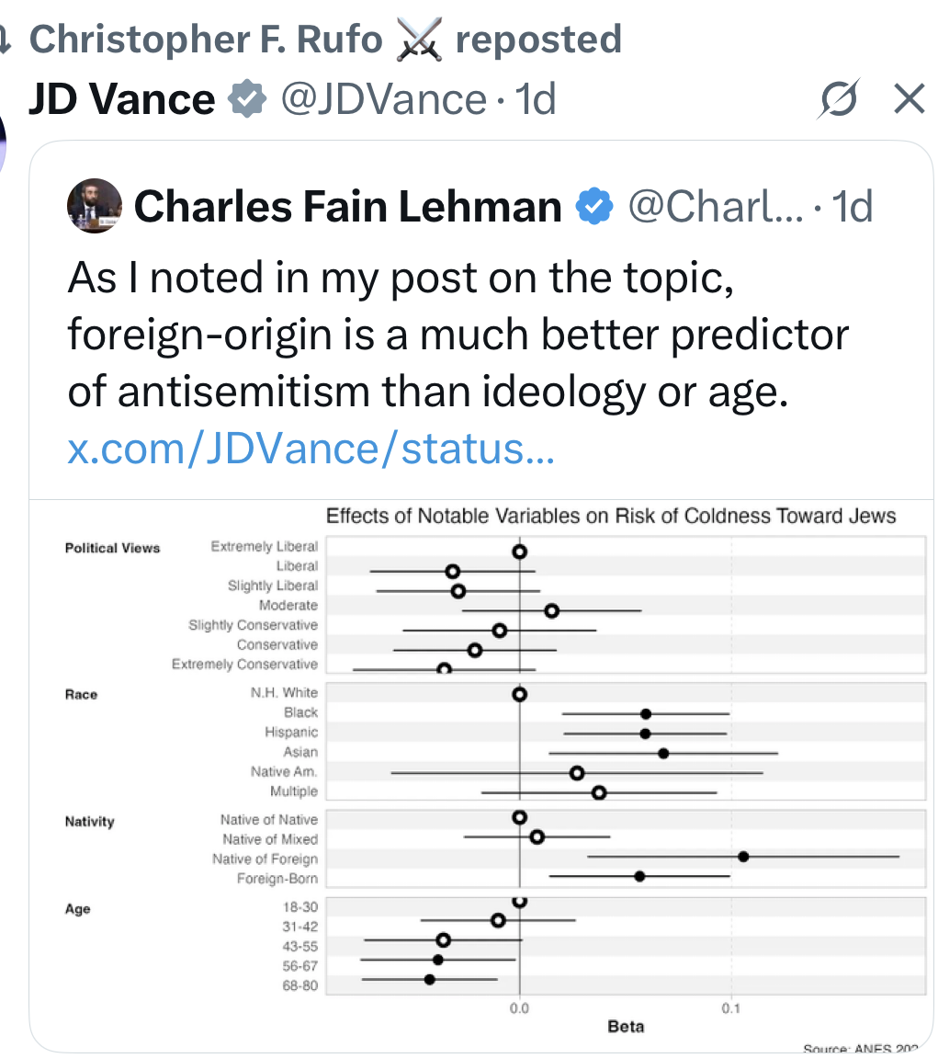Viewport: 938px width, 1058px height.
Task: Dismiss the post with the X icon
Action: pyautogui.click(x=909, y=98)
